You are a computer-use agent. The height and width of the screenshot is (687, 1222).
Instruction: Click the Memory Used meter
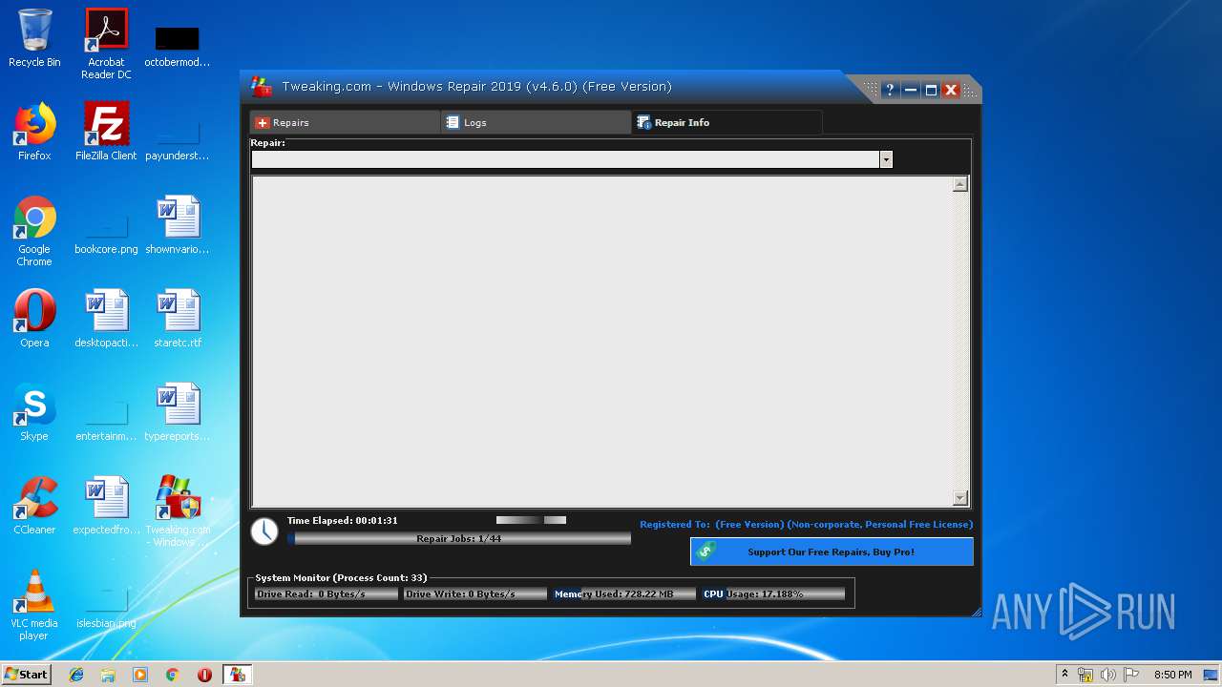pyautogui.click(x=624, y=593)
